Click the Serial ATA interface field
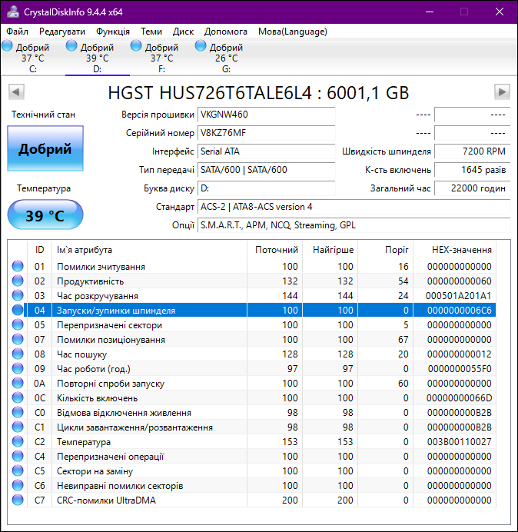The image size is (518, 532). 266,151
